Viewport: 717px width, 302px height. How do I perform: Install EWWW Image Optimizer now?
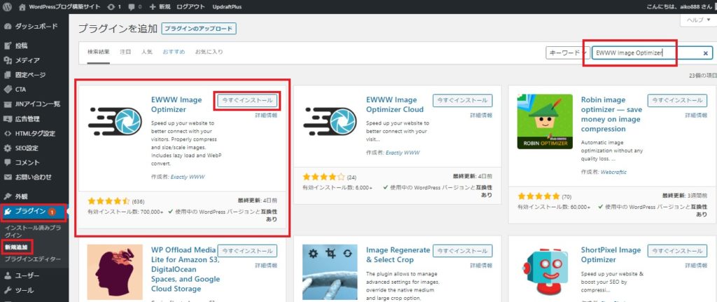[247, 101]
